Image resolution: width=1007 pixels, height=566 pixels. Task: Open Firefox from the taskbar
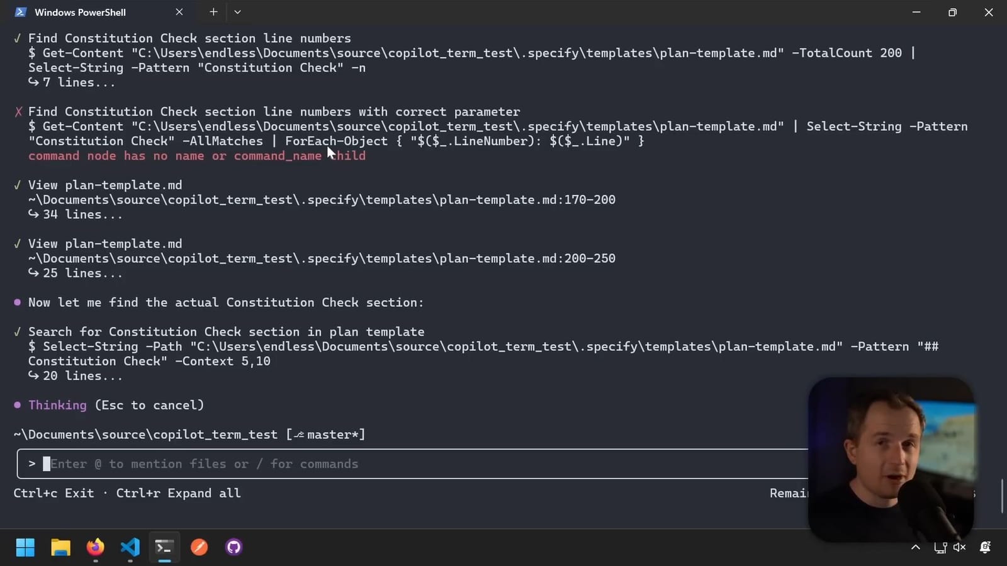(95, 547)
